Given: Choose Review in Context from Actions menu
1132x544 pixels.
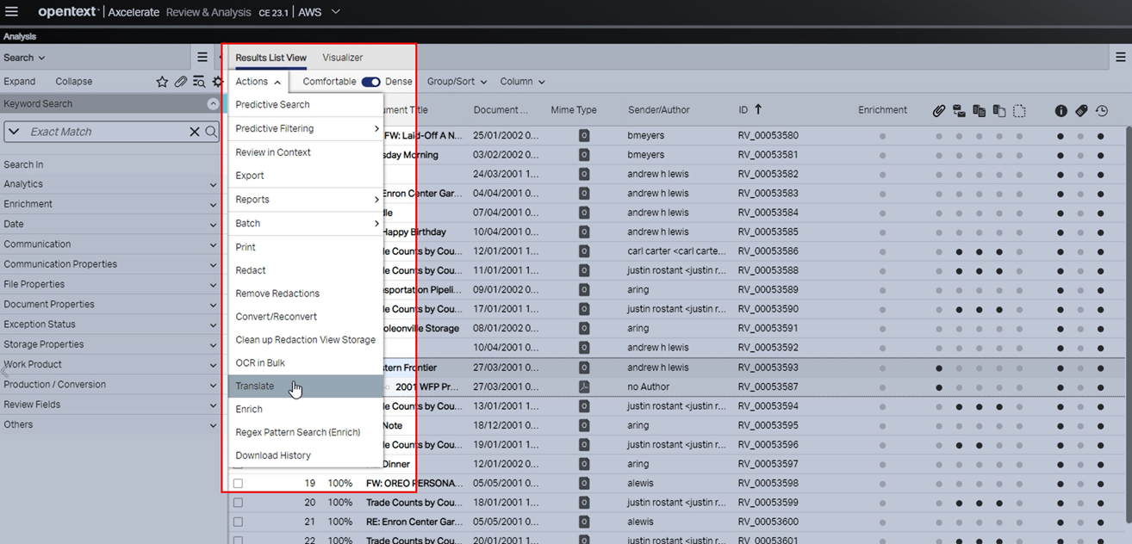Looking at the screenshot, I should 306,152.
